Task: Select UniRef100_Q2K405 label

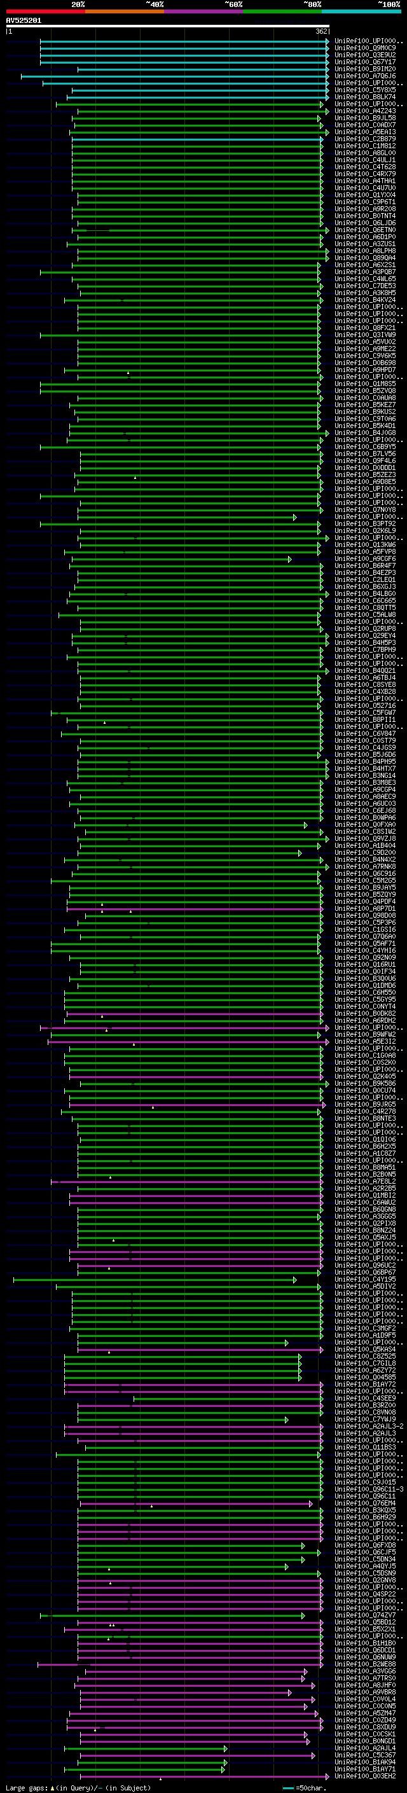Action: (x=365, y=1077)
